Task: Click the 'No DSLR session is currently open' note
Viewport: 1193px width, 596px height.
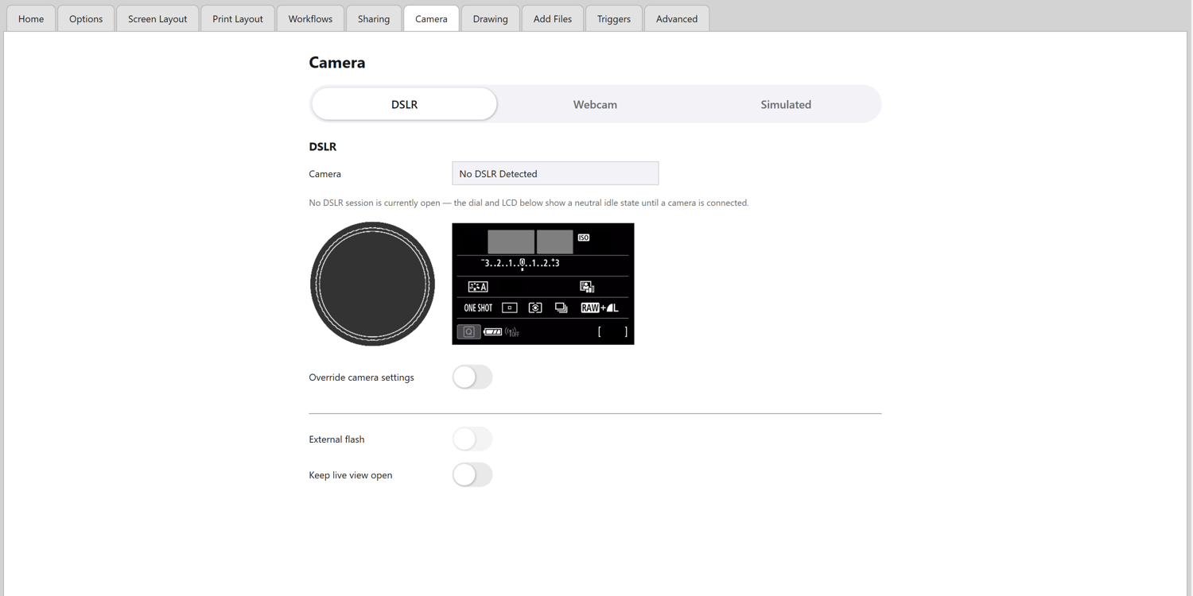Action: (x=529, y=203)
